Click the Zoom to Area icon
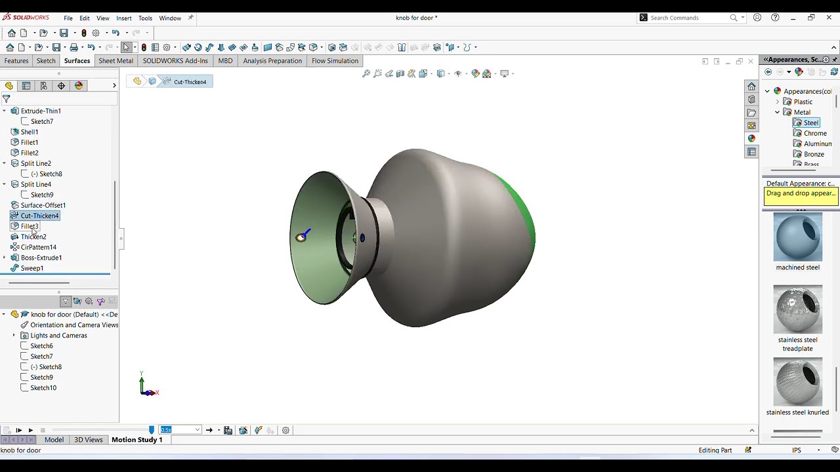The height and width of the screenshot is (472, 840). 377,73
